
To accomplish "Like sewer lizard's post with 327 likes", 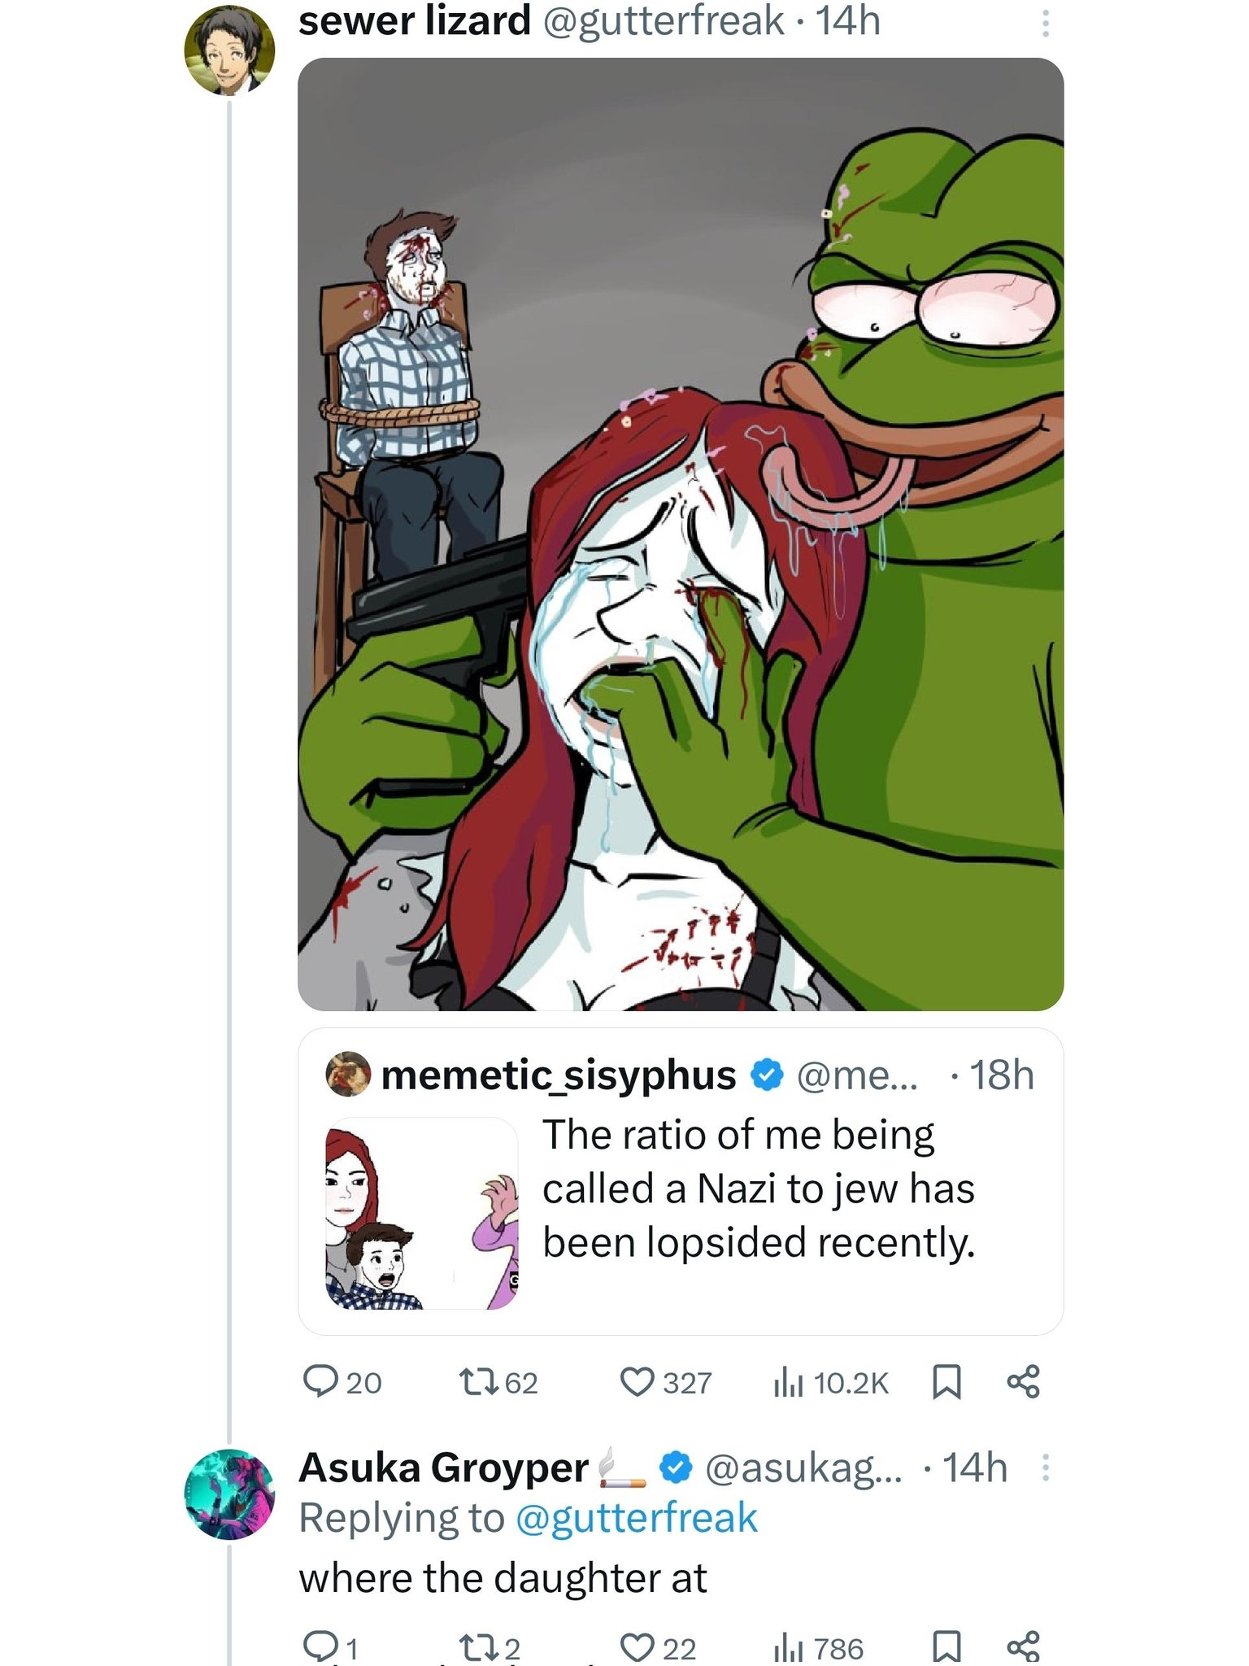I will (x=637, y=1381).
